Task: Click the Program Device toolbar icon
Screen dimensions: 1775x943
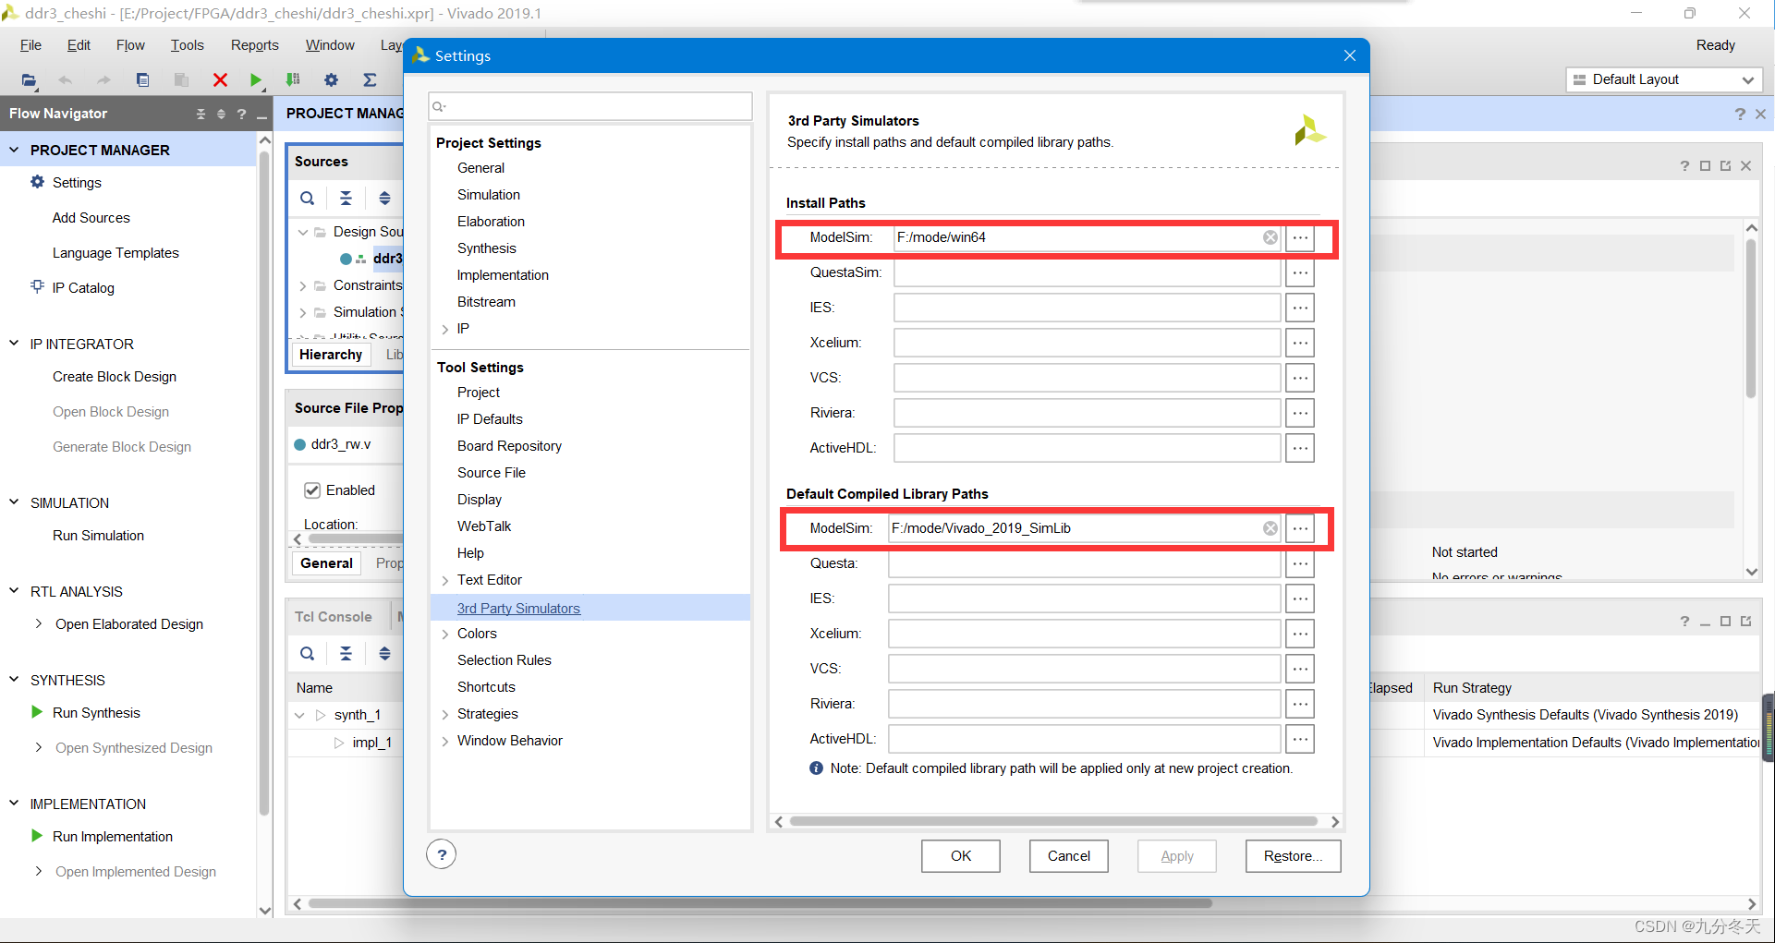Action: point(293,80)
